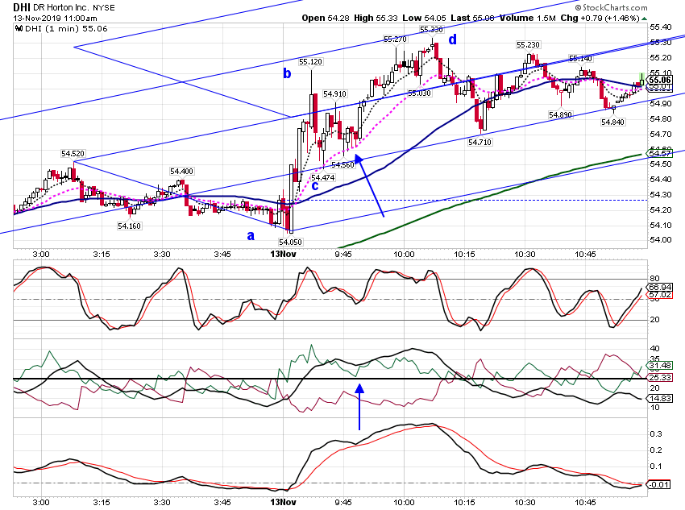Click the 55.330 high price callout
685x510 pixels.
coord(431,29)
